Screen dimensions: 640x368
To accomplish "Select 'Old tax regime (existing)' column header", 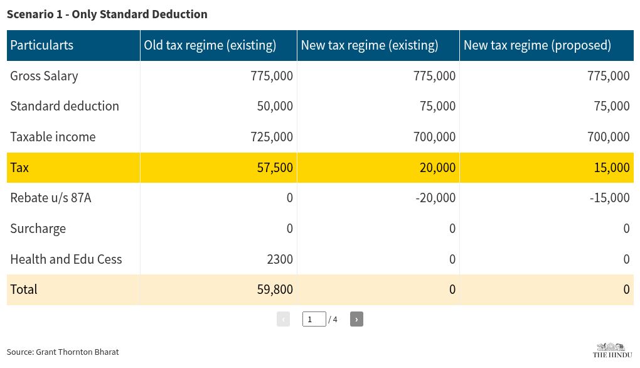I will (210, 45).
